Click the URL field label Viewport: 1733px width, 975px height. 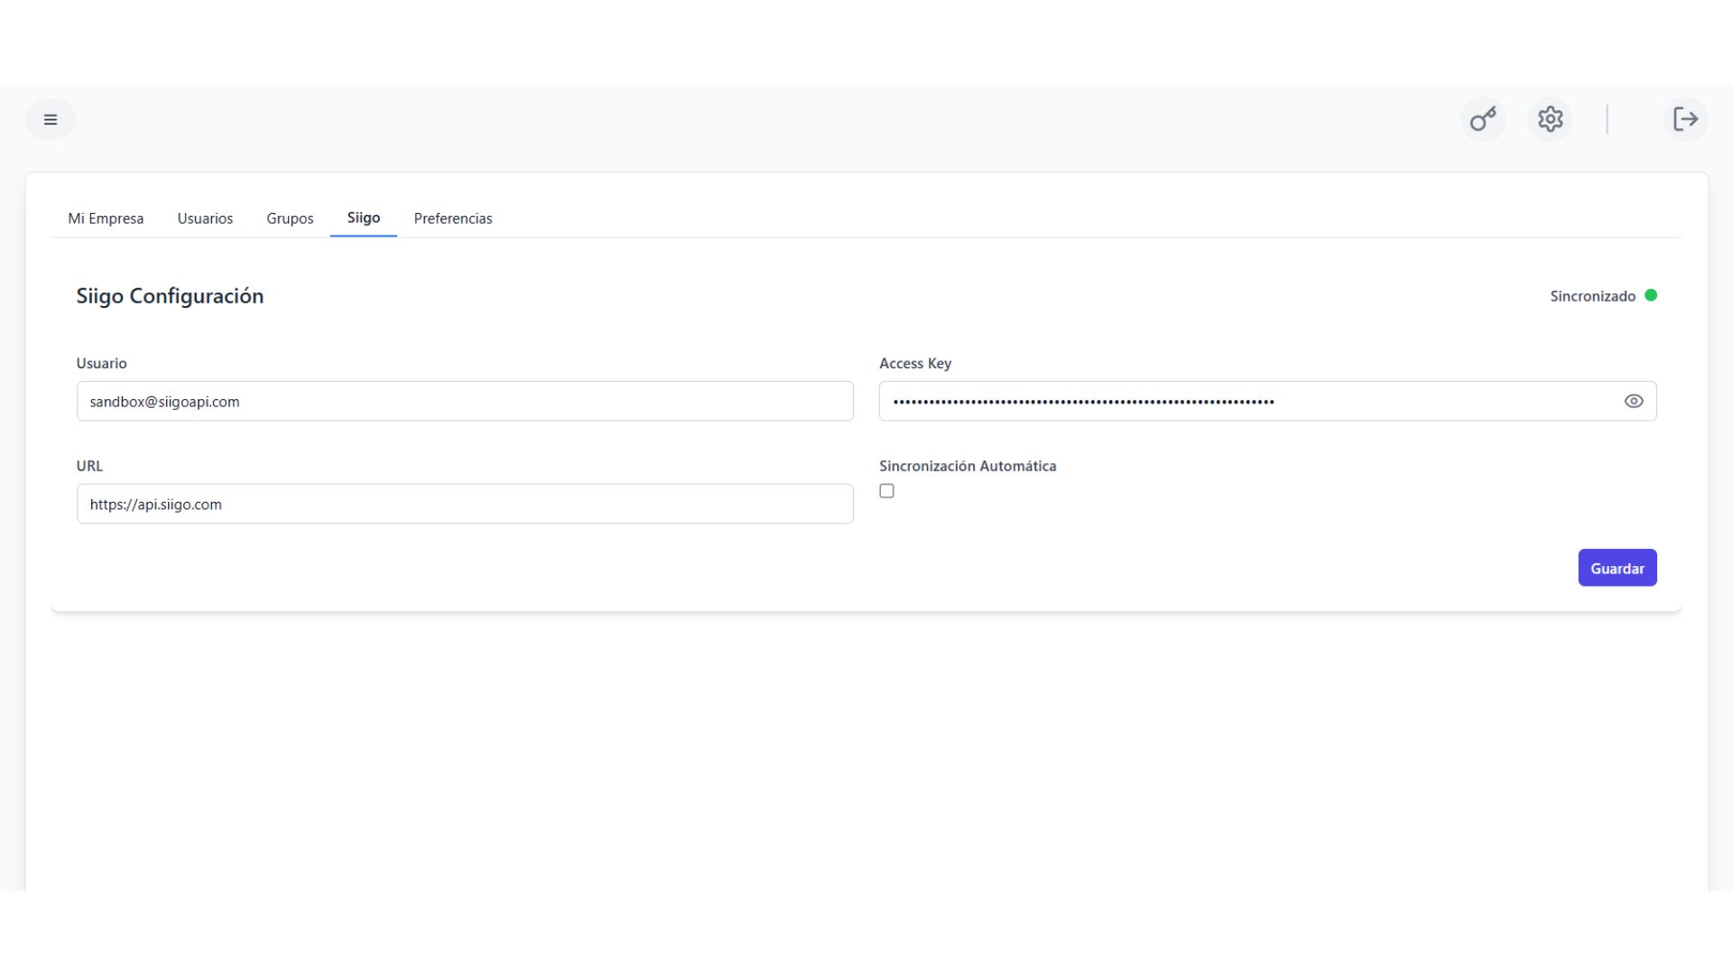pos(89,466)
